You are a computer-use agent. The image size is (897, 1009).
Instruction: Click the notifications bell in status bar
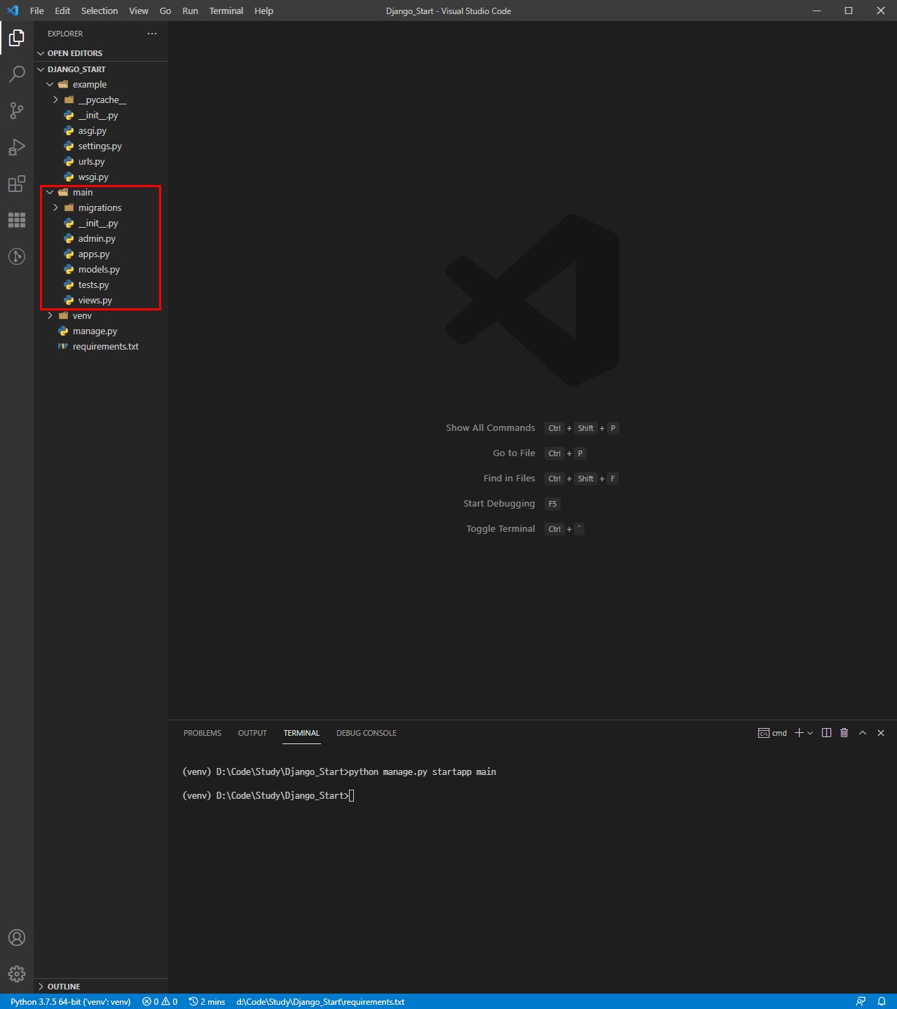882,1001
